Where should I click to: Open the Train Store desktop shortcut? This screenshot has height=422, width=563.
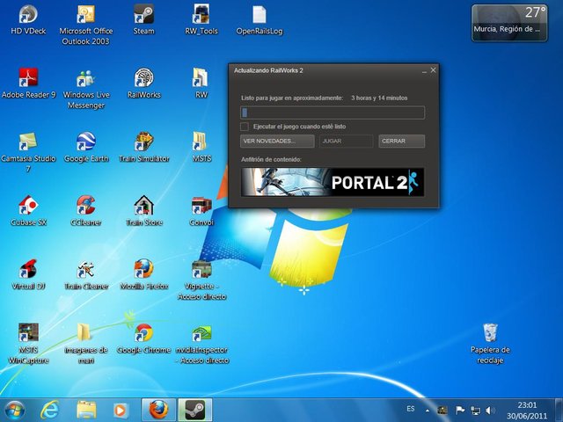coord(143,207)
